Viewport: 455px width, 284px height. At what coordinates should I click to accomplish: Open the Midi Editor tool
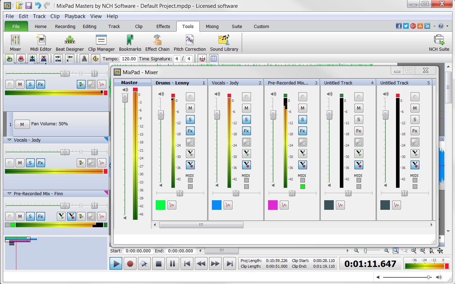pyautogui.click(x=41, y=43)
